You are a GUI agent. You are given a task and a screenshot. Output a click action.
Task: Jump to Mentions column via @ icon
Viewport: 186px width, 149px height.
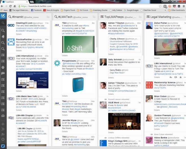(x=3, y=116)
